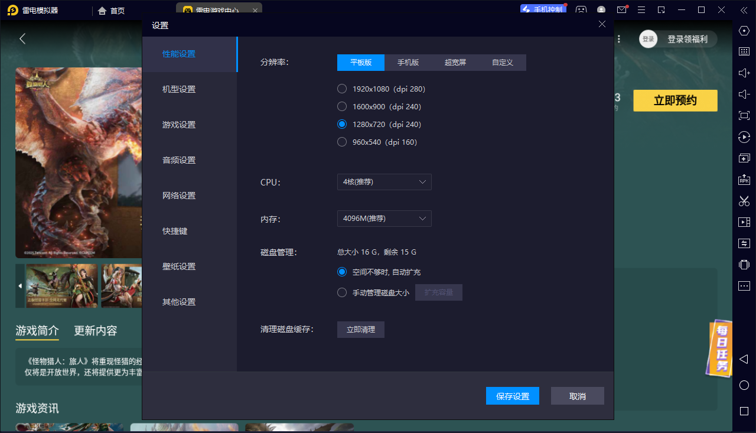The image size is (756, 433).
Task: Click 立即清理 to clear disk cache
Action: (361, 330)
